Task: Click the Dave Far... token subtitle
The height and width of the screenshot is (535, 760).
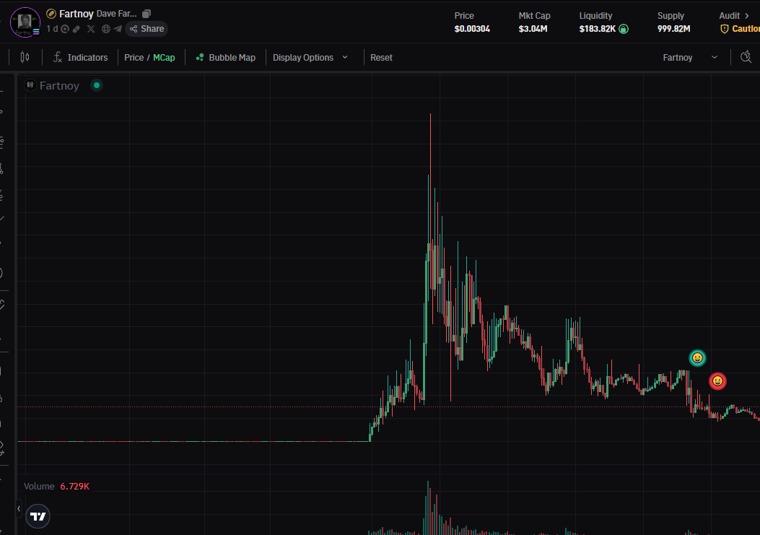Action: 116,14
